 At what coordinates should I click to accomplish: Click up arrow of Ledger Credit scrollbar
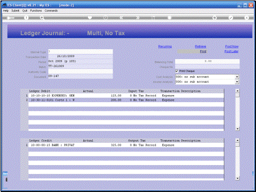tap(238, 140)
